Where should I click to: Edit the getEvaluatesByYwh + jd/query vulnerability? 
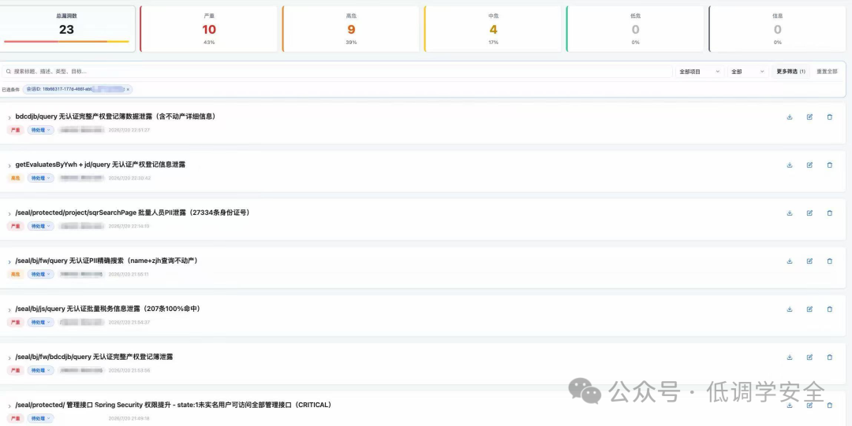click(x=809, y=165)
